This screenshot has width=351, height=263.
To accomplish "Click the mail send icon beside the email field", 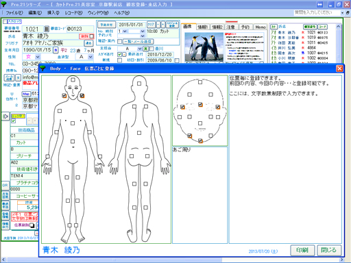I will (x=9, y=78).
